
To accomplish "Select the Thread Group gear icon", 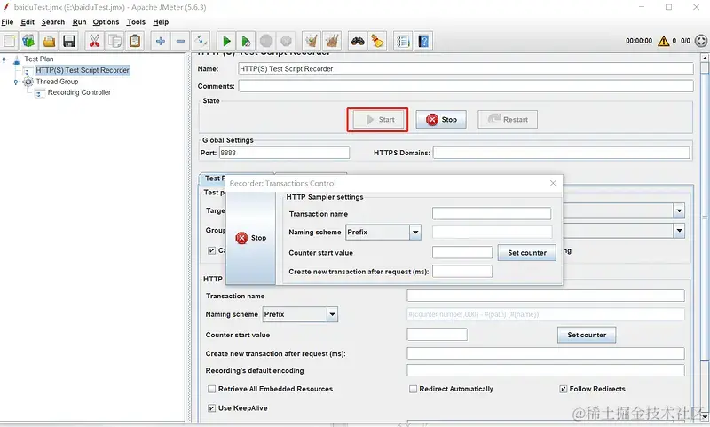I will [28, 82].
